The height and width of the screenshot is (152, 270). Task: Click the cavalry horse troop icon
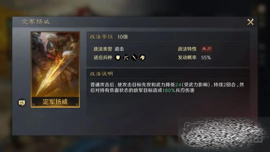pos(142,57)
